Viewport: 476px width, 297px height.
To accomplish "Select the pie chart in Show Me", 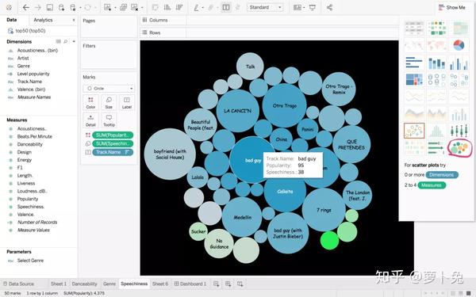I will click(459, 45).
